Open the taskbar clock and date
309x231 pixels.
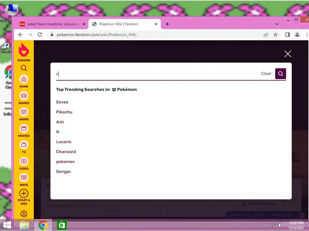pyautogui.click(x=296, y=225)
